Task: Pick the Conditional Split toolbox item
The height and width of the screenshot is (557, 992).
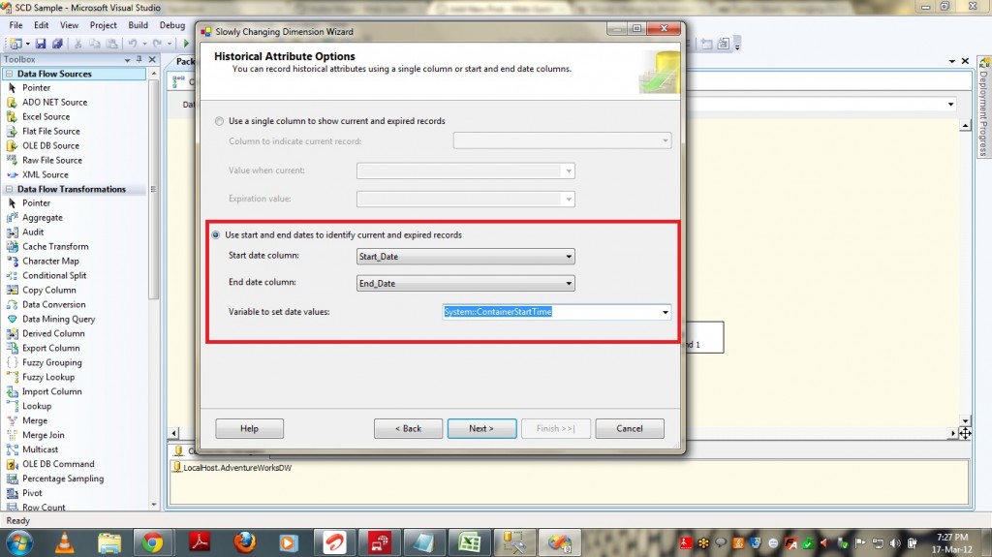Action: coord(54,275)
